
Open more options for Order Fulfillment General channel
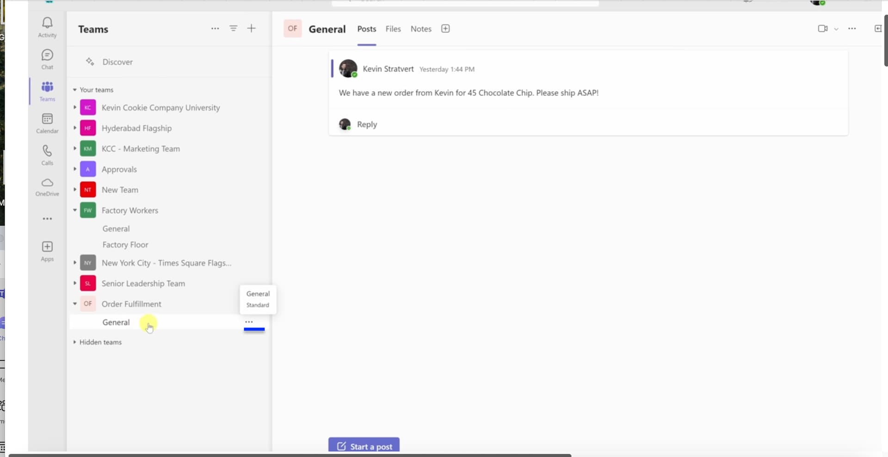pos(249,322)
